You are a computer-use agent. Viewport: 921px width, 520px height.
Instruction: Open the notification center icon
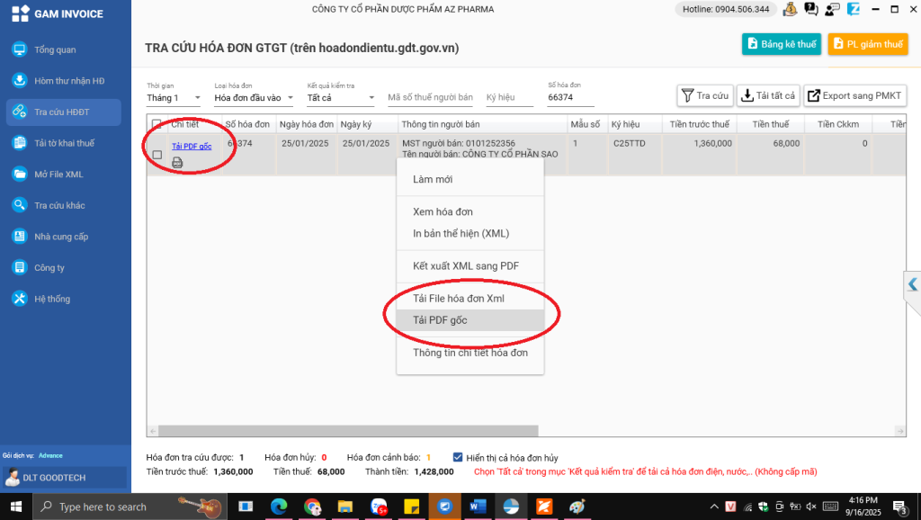(x=900, y=507)
